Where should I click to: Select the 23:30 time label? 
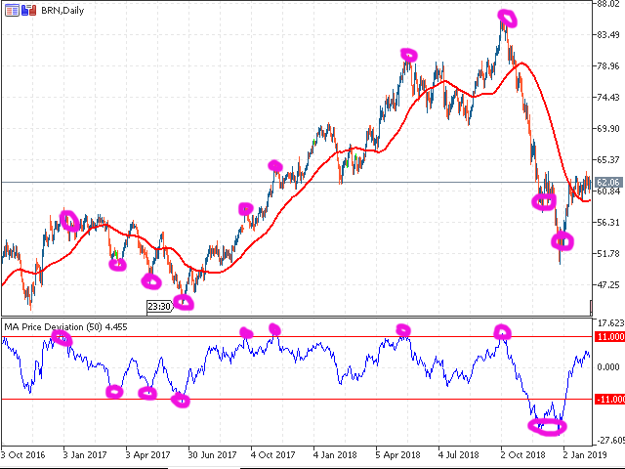[x=159, y=306]
